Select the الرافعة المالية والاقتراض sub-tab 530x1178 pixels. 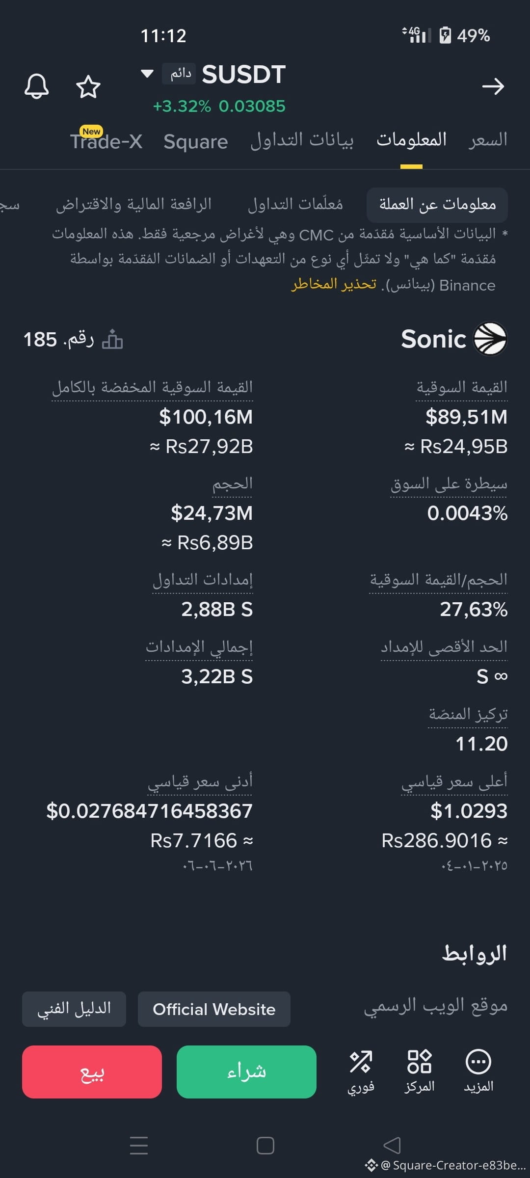coord(133,204)
